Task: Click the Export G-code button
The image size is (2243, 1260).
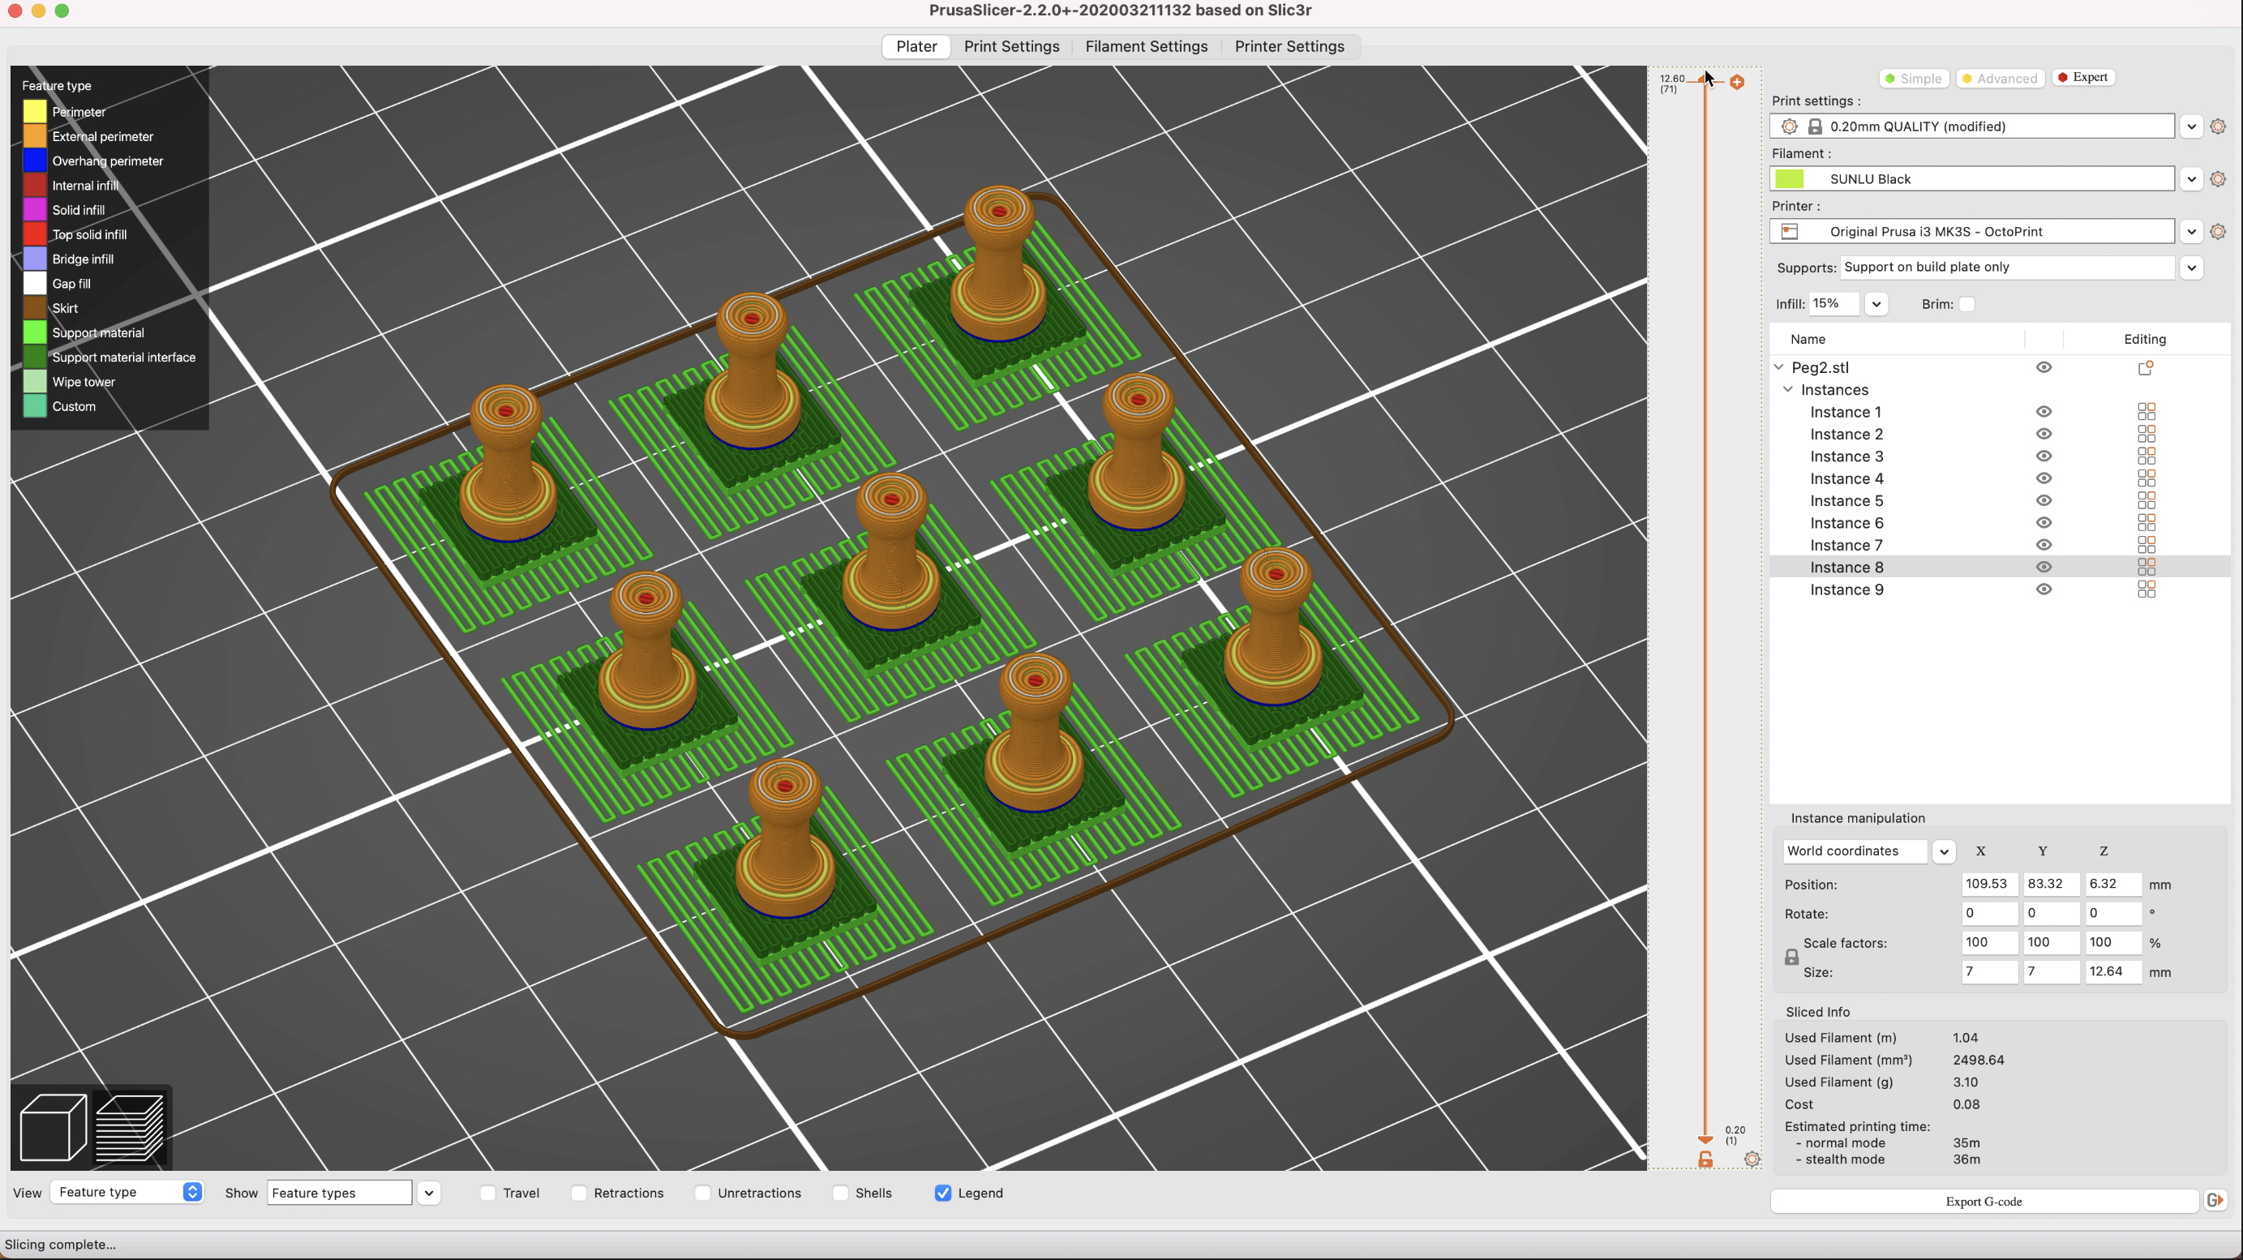Action: pos(1984,1201)
